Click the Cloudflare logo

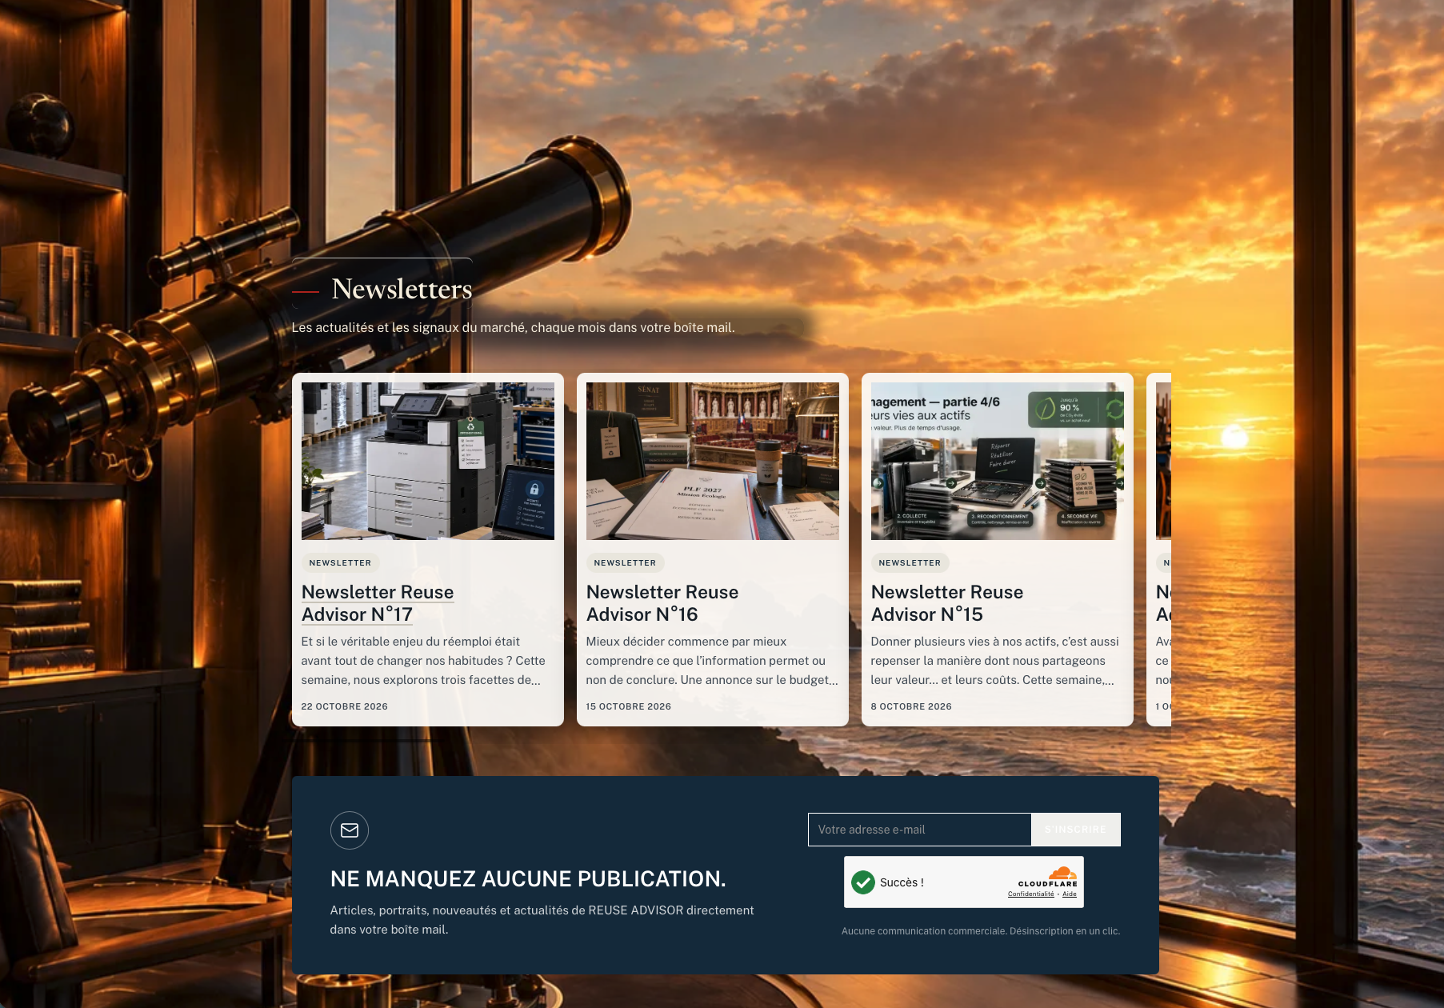coord(1048,877)
